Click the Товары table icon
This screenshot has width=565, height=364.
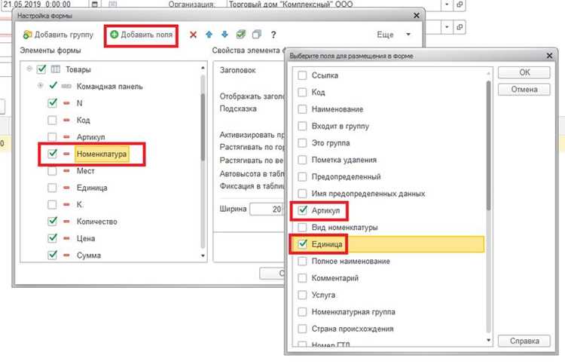point(56,69)
